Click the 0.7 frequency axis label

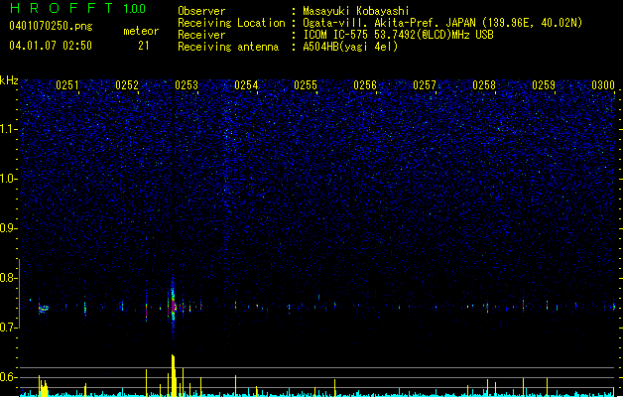point(8,328)
